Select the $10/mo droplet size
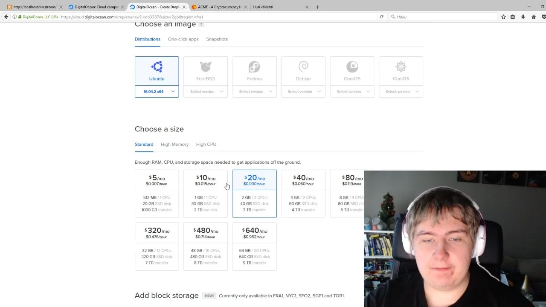This screenshot has height=307, width=546. (206, 194)
